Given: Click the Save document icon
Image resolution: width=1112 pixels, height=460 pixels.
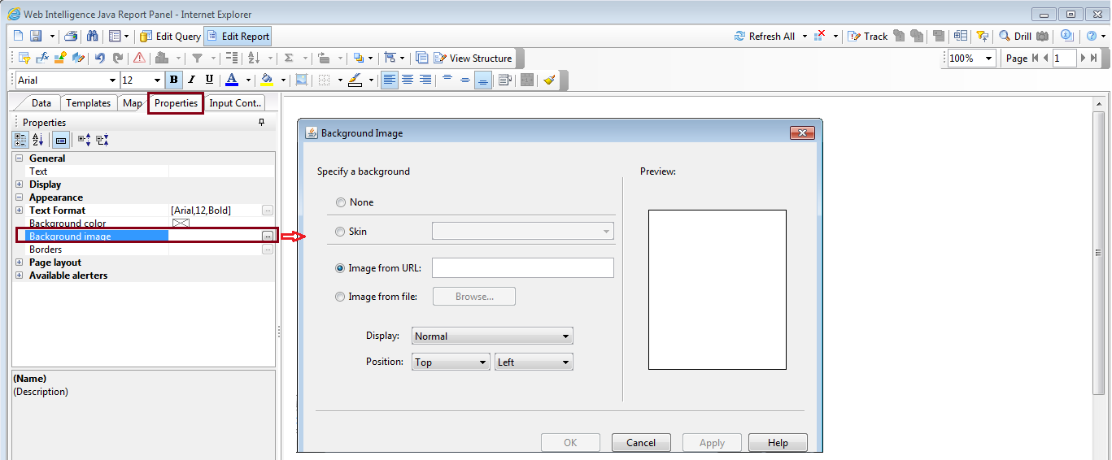Looking at the screenshot, I should tap(36, 37).
